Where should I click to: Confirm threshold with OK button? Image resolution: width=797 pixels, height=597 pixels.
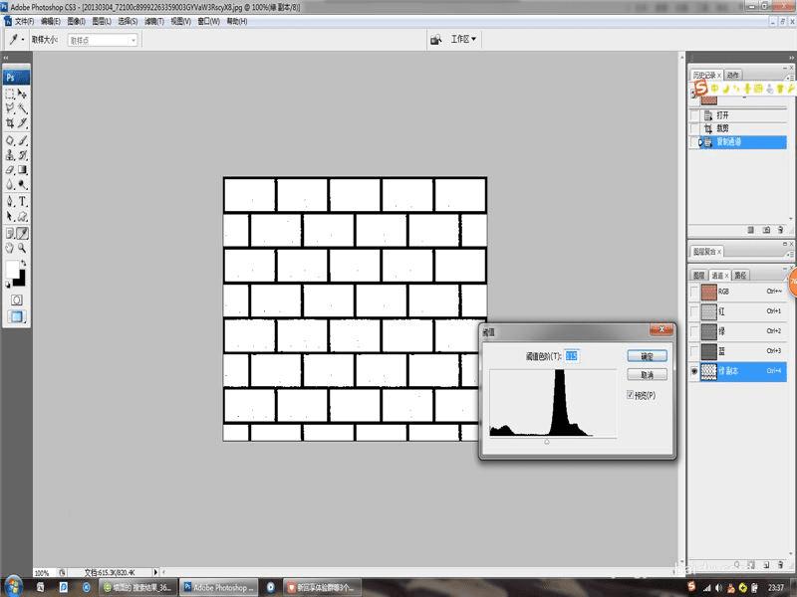(647, 356)
